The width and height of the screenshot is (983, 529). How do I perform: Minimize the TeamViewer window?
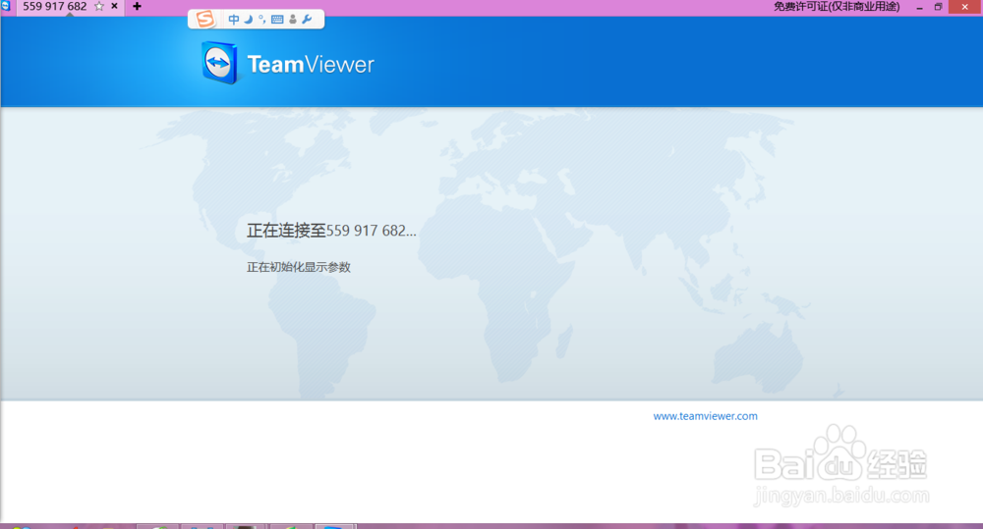pyautogui.click(x=920, y=7)
